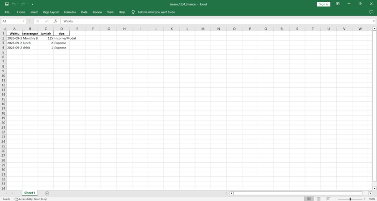
Task: Add a new sheet with plus icon
Action: click(x=47, y=193)
